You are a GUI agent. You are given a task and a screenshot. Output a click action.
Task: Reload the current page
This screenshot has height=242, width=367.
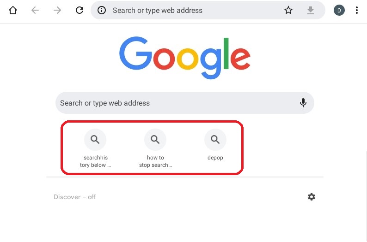[x=80, y=10]
